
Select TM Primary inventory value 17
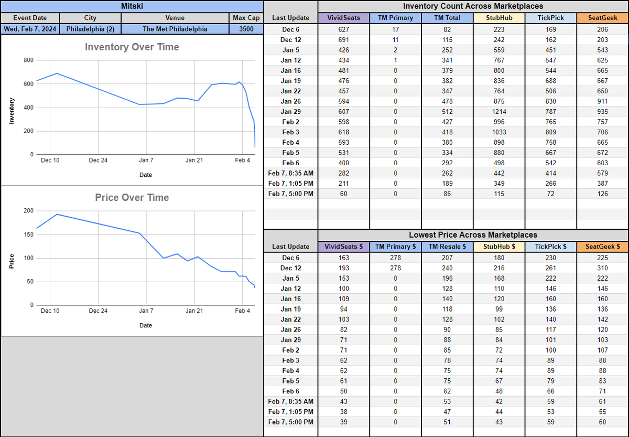click(395, 30)
